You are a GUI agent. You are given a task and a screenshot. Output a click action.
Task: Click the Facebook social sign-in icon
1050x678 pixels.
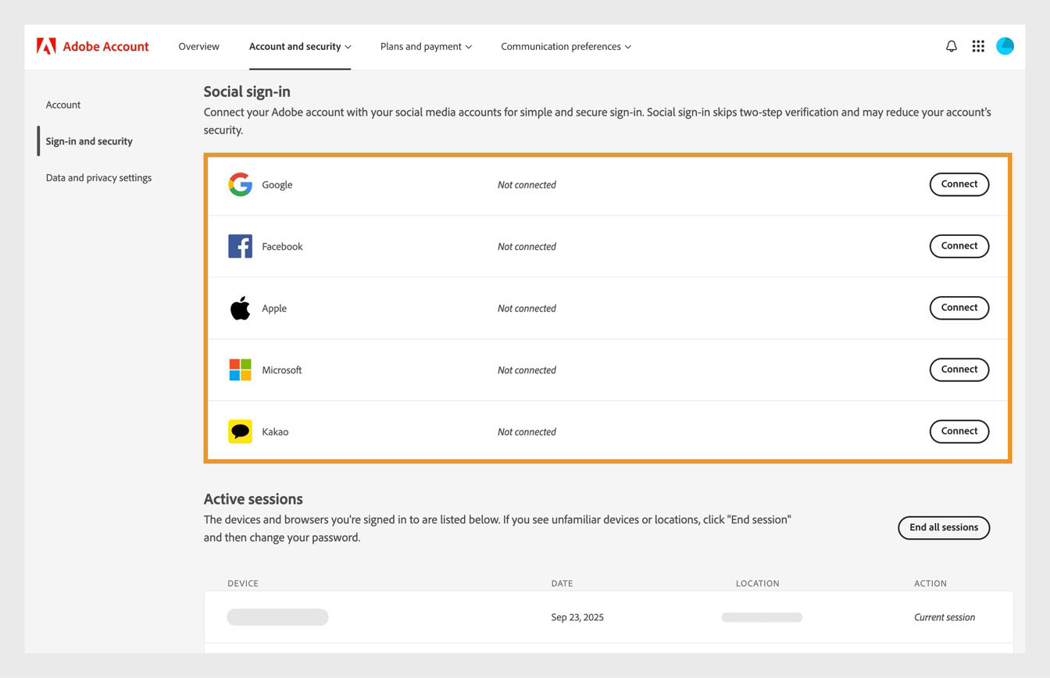click(240, 246)
